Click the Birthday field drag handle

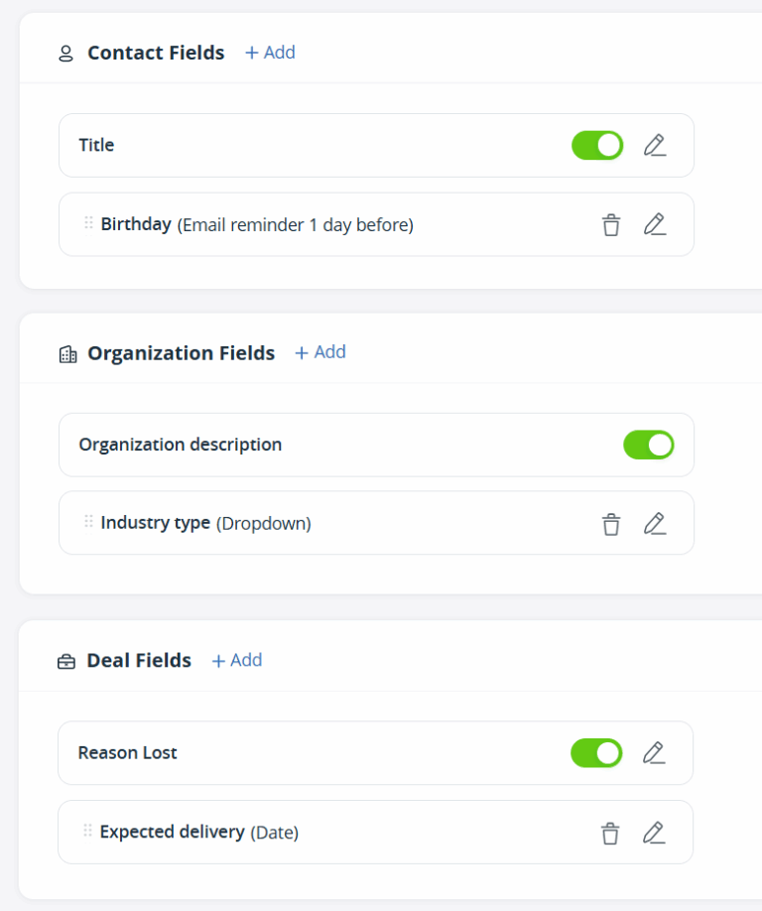[x=87, y=224]
